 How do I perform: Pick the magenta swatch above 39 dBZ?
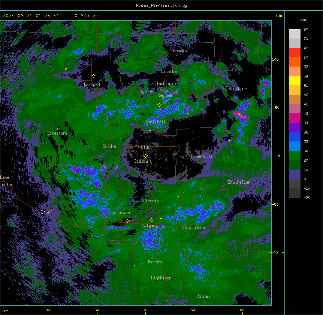click(295, 118)
